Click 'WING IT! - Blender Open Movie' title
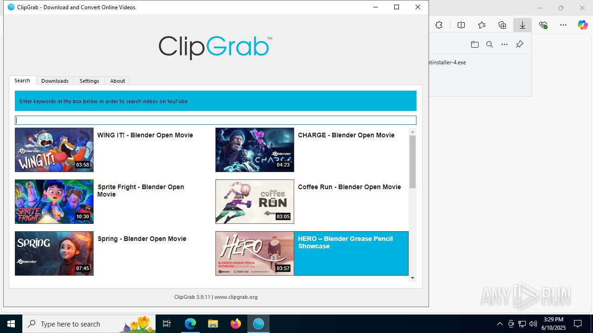The image size is (593, 333). (145, 135)
